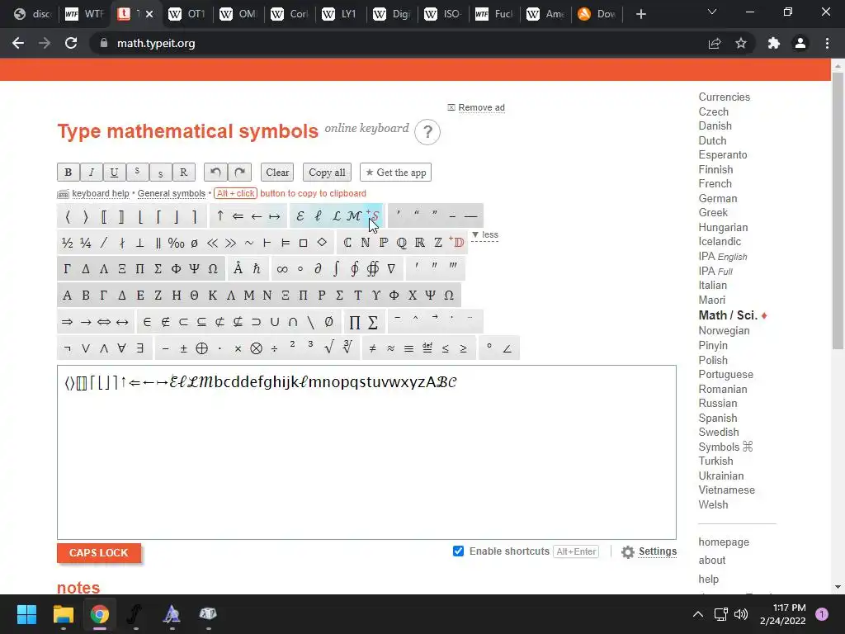Insert double-struck N naturals symbol
The width and height of the screenshot is (845, 634).
366,244
